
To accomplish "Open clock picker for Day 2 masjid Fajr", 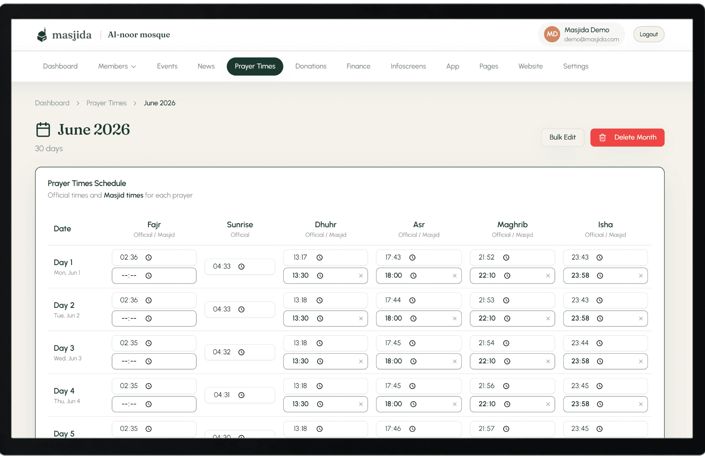I will pyautogui.click(x=149, y=318).
